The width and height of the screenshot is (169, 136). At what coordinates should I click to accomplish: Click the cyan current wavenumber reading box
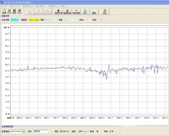click(15, 20)
